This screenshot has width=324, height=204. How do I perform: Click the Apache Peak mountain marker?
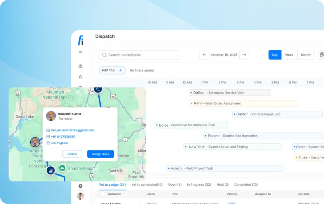(x=62, y=168)
